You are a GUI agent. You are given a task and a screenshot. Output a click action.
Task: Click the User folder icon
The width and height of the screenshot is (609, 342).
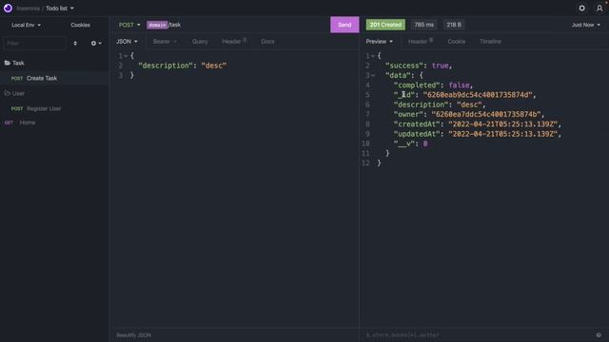click(x=8, y=93)
